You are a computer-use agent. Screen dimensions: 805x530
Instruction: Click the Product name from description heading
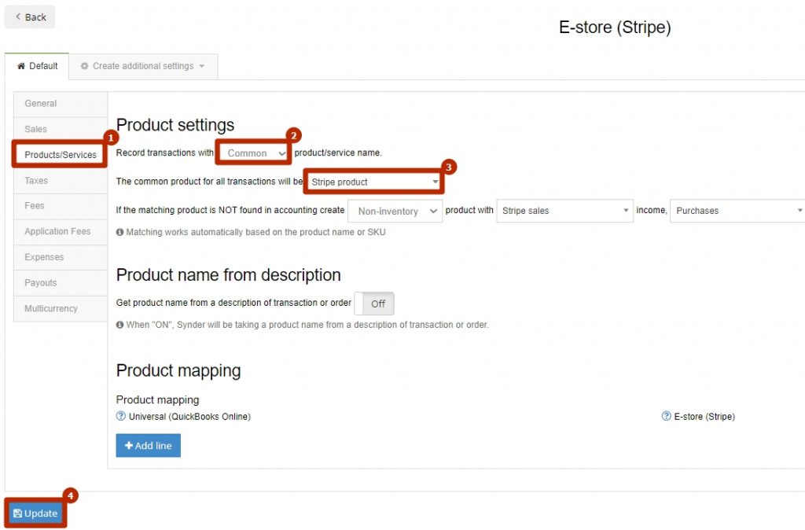coord(229,274)
